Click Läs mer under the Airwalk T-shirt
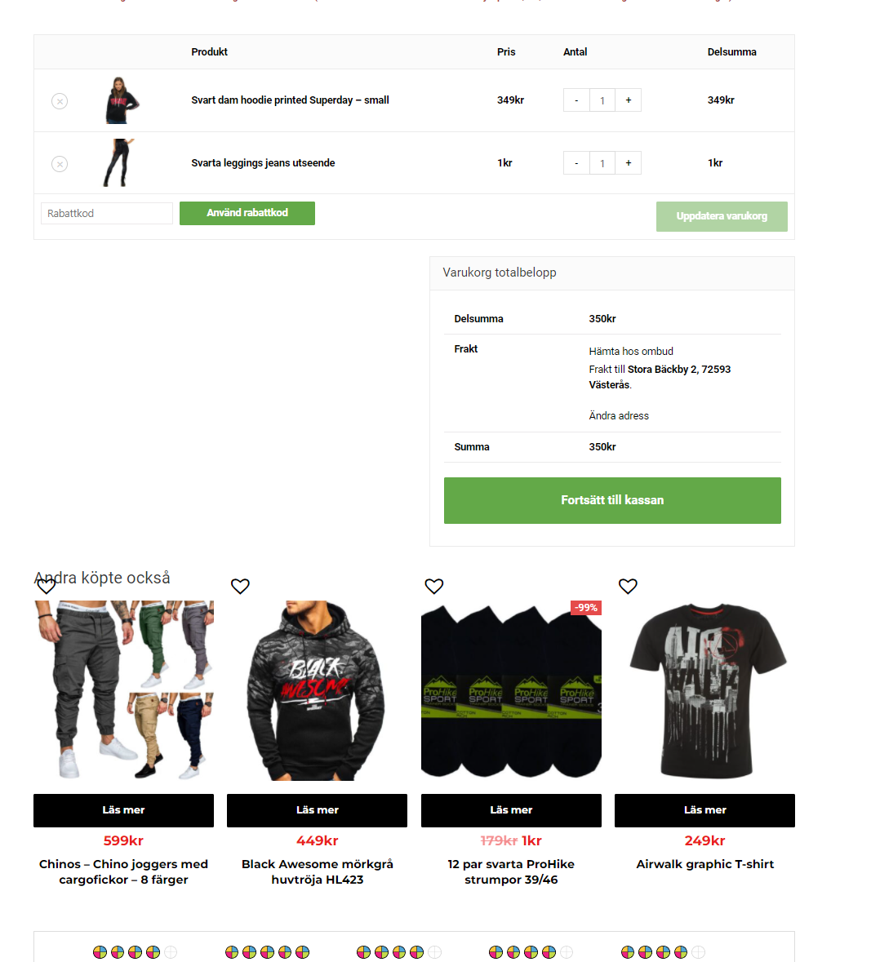This screenshot has width=871, height=962. tap(704, 810)
